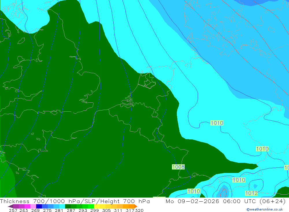Click the legend value 257

point(13,210)
